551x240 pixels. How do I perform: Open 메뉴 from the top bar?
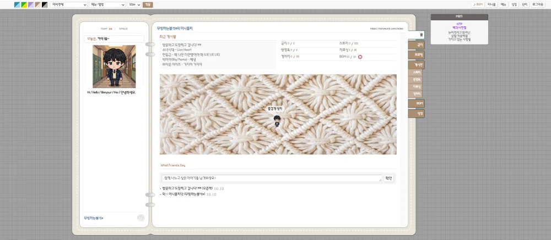pos(503,4)
